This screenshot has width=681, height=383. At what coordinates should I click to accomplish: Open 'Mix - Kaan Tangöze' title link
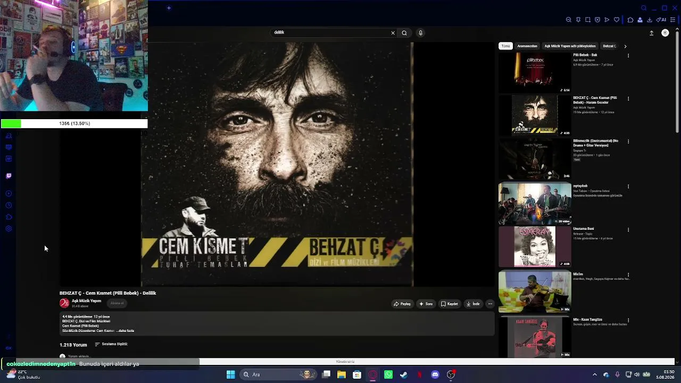pos(587,320)
